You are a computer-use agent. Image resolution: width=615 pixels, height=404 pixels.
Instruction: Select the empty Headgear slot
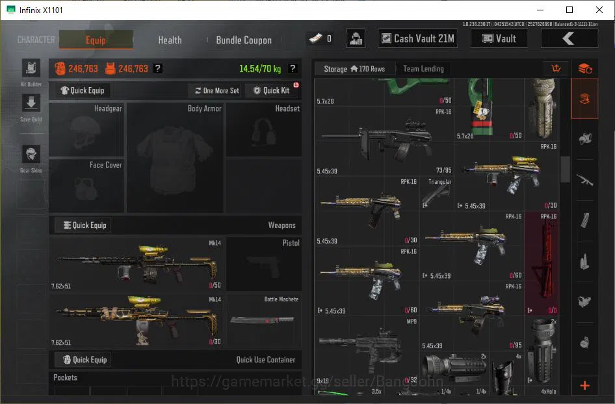tap(86, 130)
